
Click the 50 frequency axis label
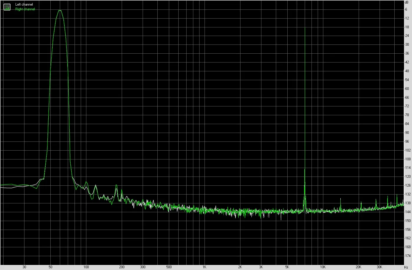pyautogui.click(x=51, y=267)
